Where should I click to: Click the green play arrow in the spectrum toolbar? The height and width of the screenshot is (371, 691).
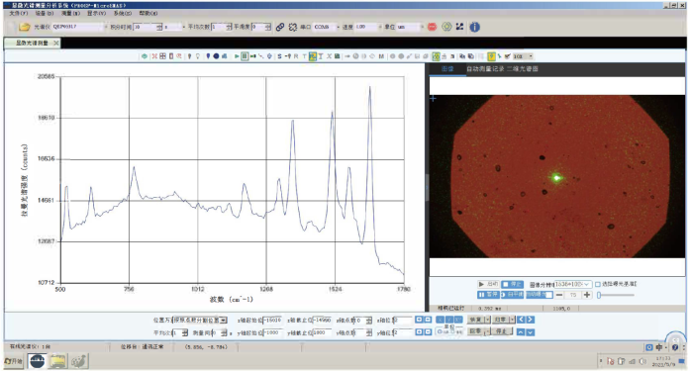coord(237,56)
